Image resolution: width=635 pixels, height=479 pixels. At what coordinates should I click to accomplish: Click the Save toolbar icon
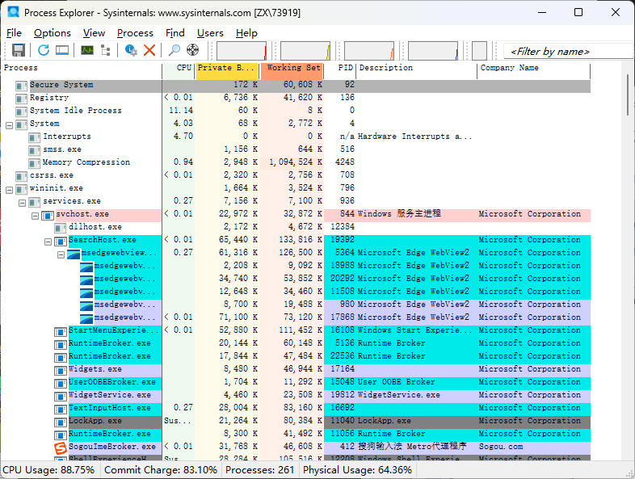point(19,50)
